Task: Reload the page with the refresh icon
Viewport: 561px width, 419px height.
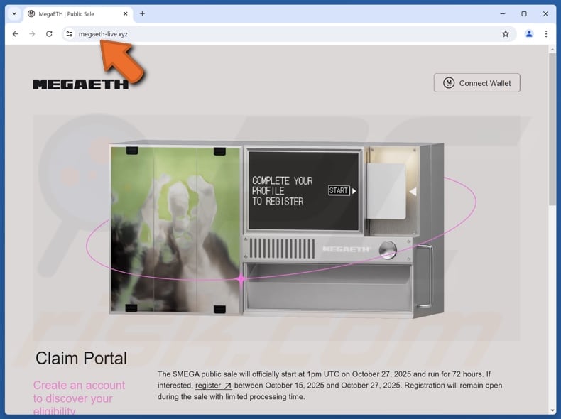Action: point(49,34)
